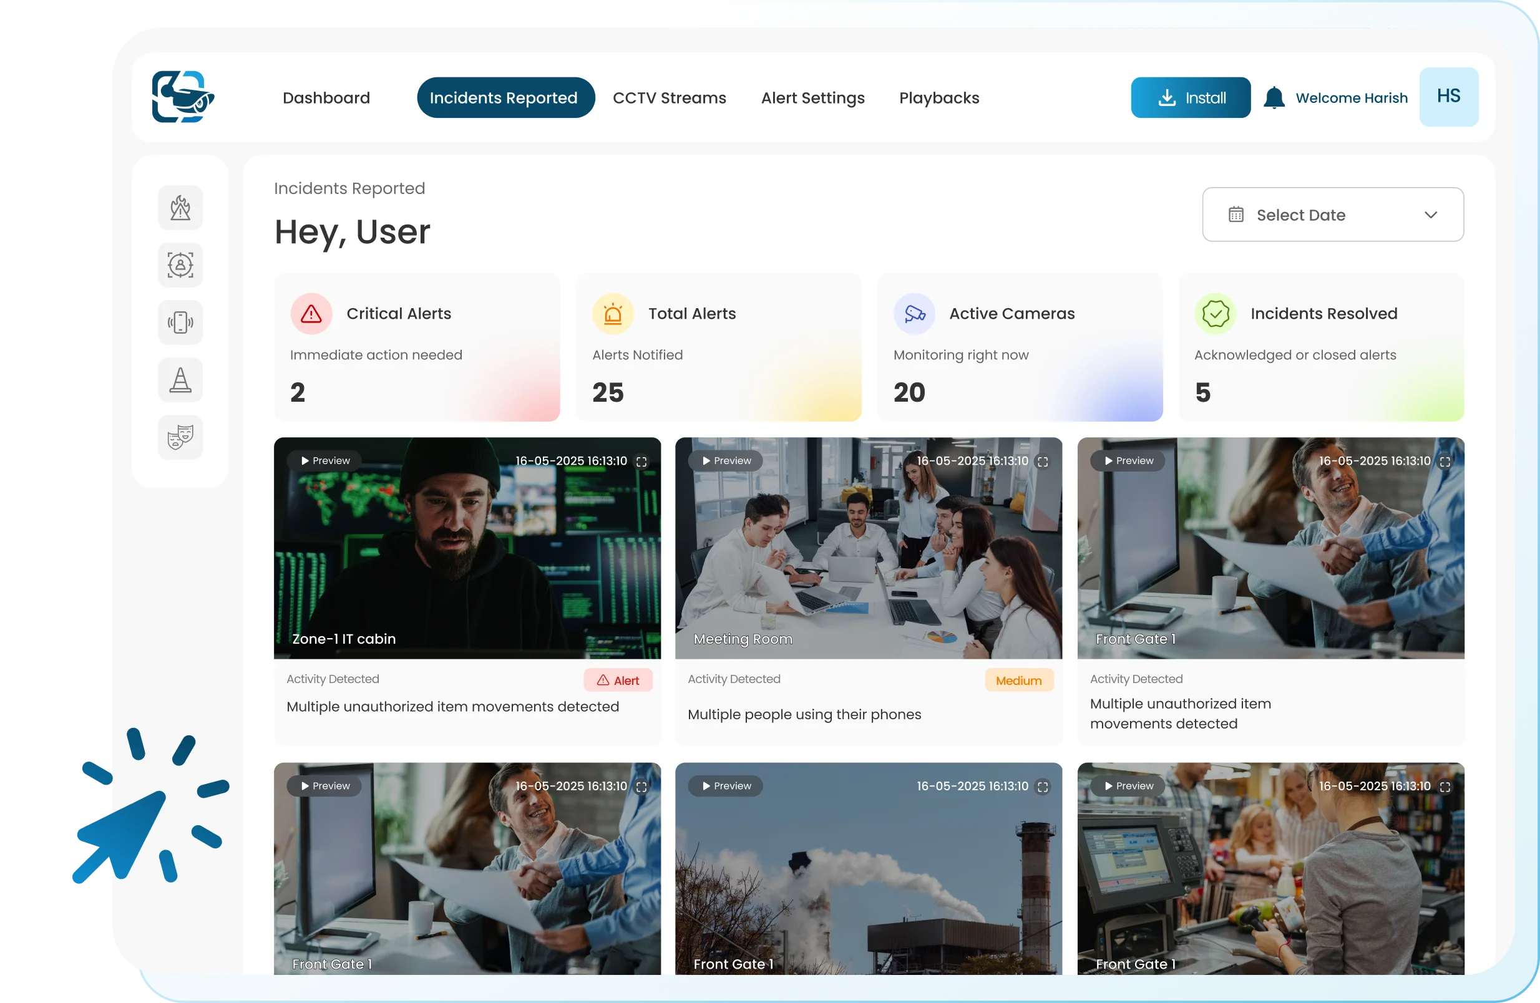The width and height of the screenshot is (1540, 1003).
Task: Open the face recognition sidebar icon
Action: click(x=180, y=265)
